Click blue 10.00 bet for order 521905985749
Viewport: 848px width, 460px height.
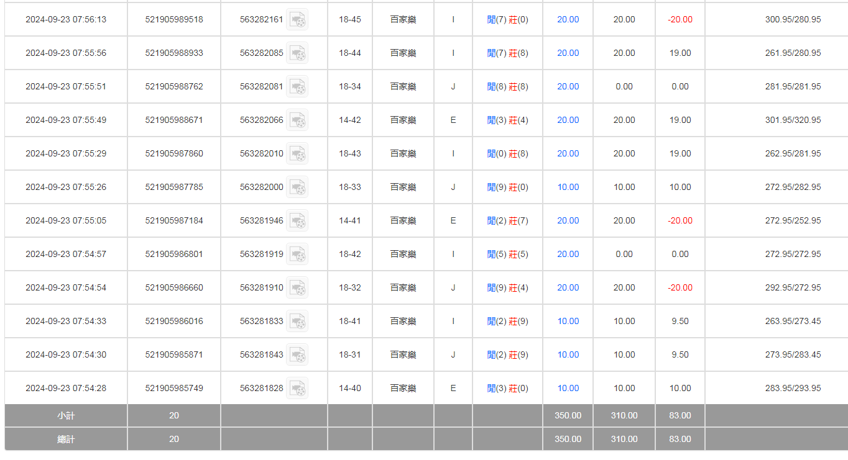tap(568, 389)
